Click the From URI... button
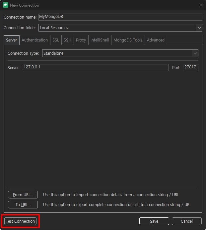The width and height of the screenshot is (206, 230). click(x=23, y=194)
